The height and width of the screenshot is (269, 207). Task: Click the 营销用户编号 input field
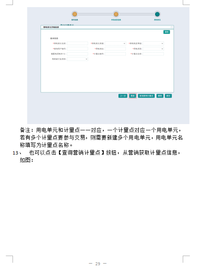point(77,49)
